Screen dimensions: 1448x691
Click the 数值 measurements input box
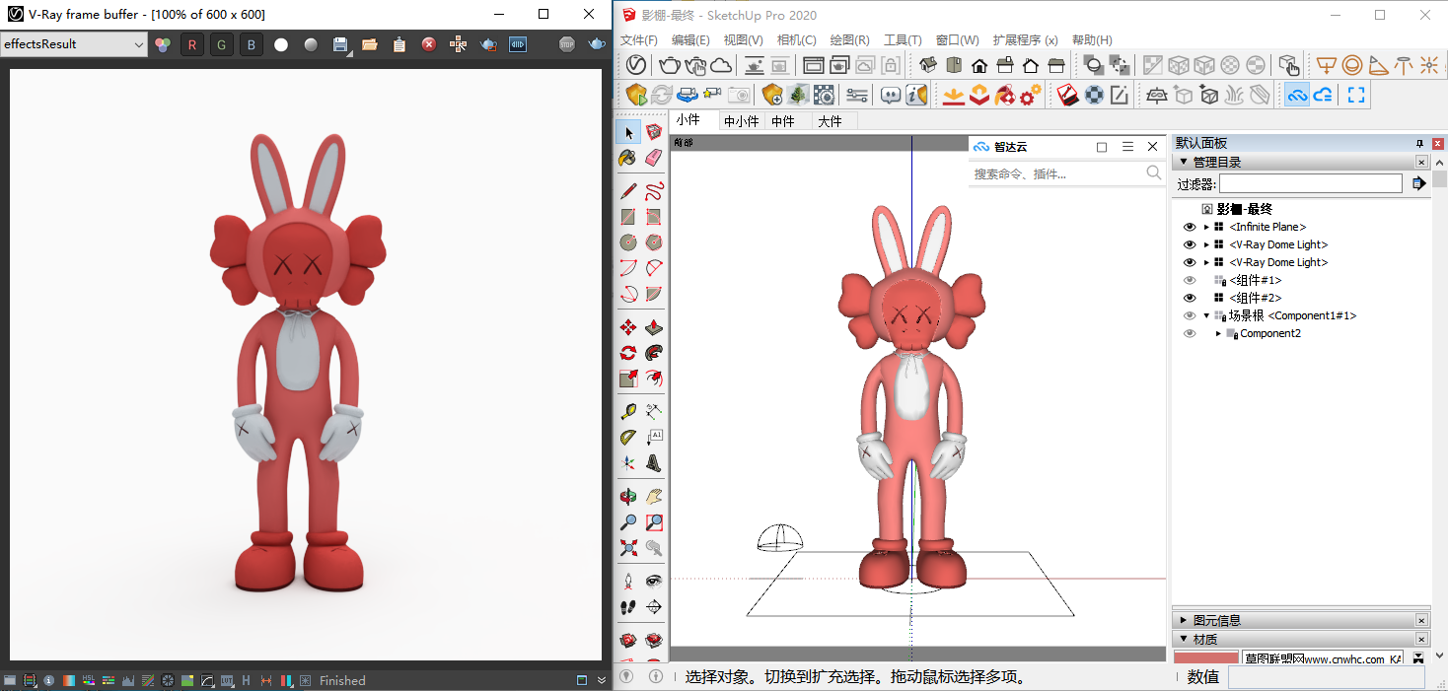pyautogui.click(x=1326, y=677)
